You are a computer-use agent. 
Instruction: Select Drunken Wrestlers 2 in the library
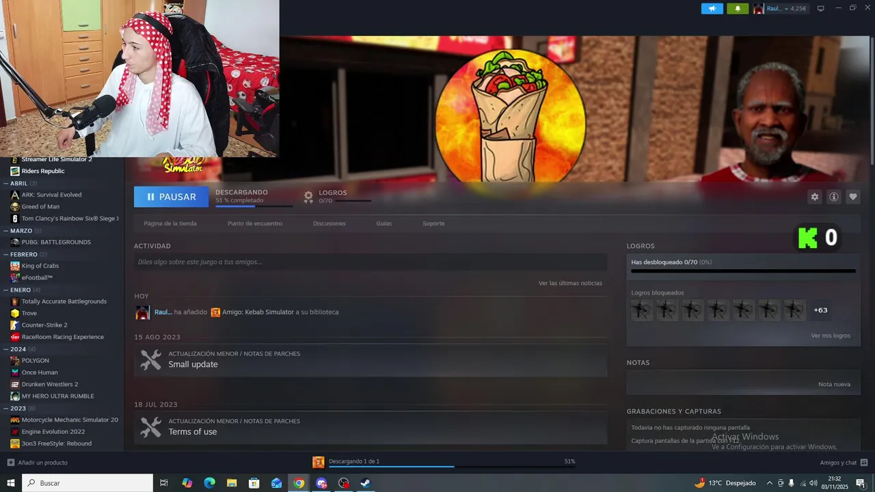50,384
